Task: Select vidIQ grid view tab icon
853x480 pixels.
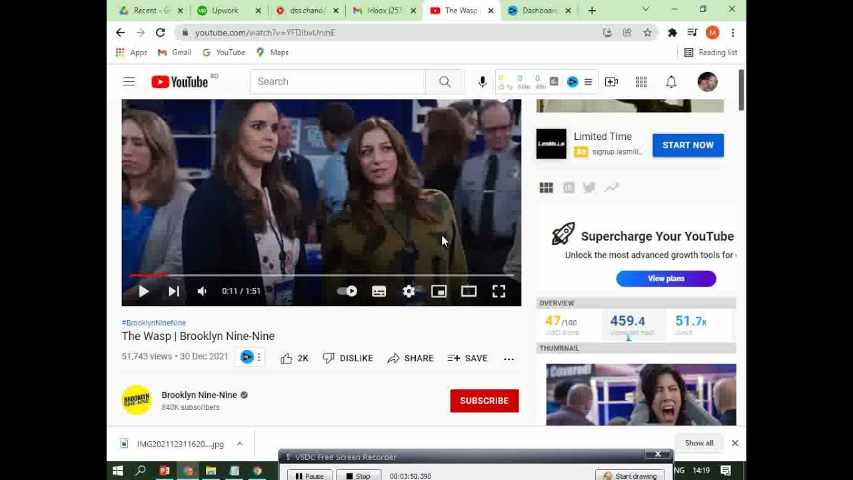Action: (546, 188)
